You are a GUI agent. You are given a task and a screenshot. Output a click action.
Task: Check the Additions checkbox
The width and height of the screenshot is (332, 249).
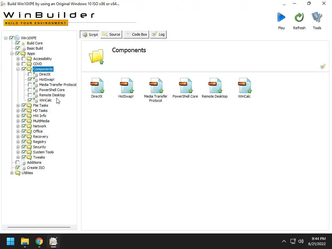point(18,163)
